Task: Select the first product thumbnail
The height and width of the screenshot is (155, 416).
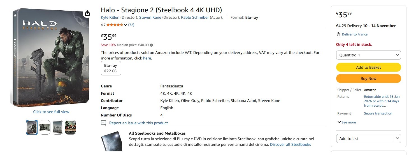Action: (x=32, y=127)
